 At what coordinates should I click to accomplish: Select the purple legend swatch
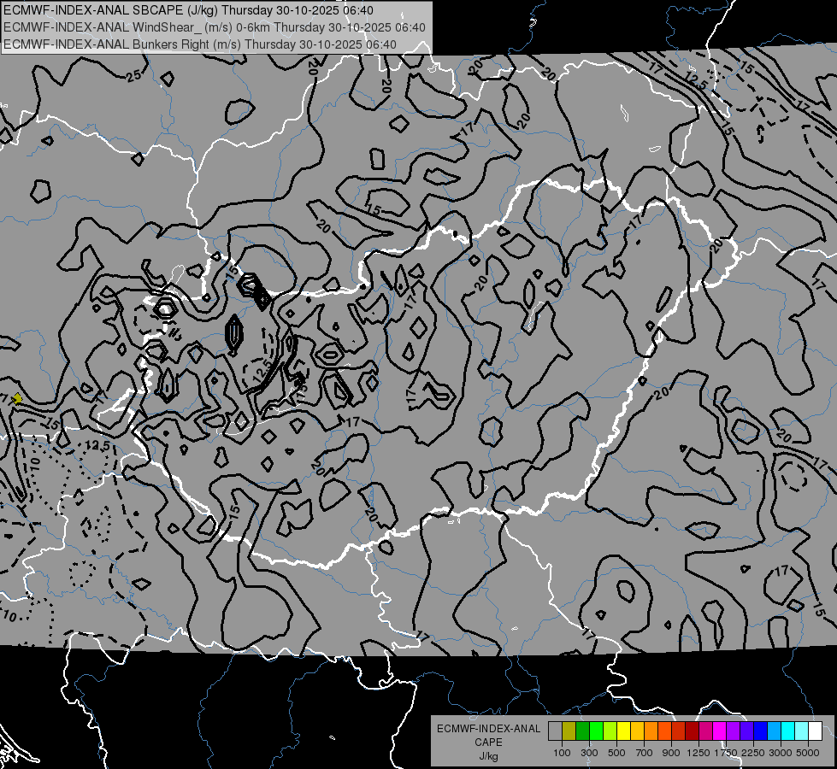[734, 731]
